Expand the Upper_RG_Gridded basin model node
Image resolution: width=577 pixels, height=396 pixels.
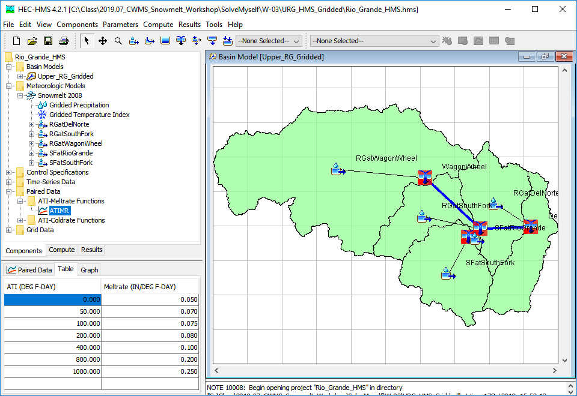click(20, 76)
